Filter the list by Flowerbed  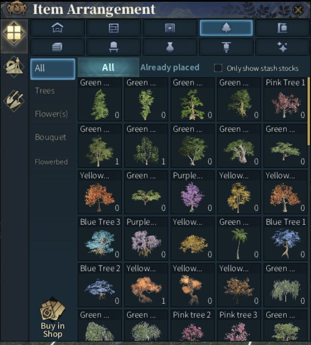[51, 162]
